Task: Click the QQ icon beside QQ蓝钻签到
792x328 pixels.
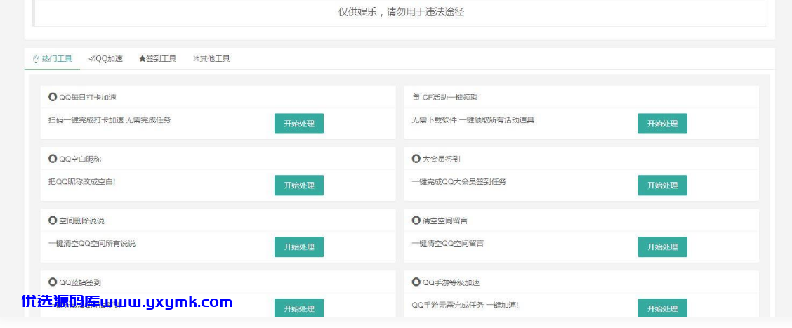Action: [x=53, y=282]
